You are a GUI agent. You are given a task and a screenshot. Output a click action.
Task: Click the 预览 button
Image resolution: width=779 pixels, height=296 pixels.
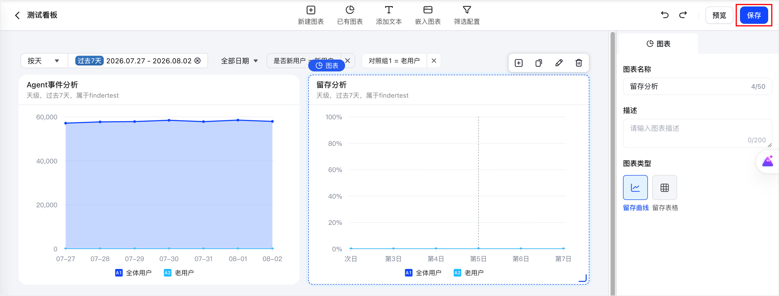pos(719,15)
